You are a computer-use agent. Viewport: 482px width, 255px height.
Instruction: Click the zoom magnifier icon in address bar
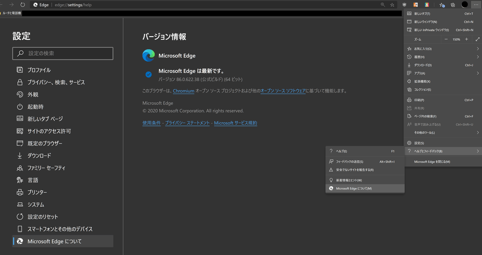click(383, 5)
